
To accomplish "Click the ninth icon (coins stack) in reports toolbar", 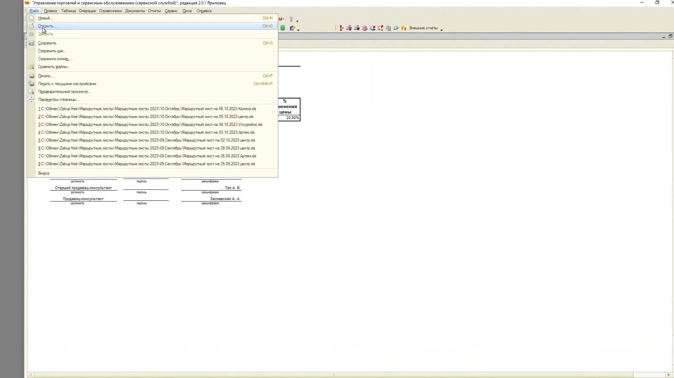I will [x=404, y=28].
